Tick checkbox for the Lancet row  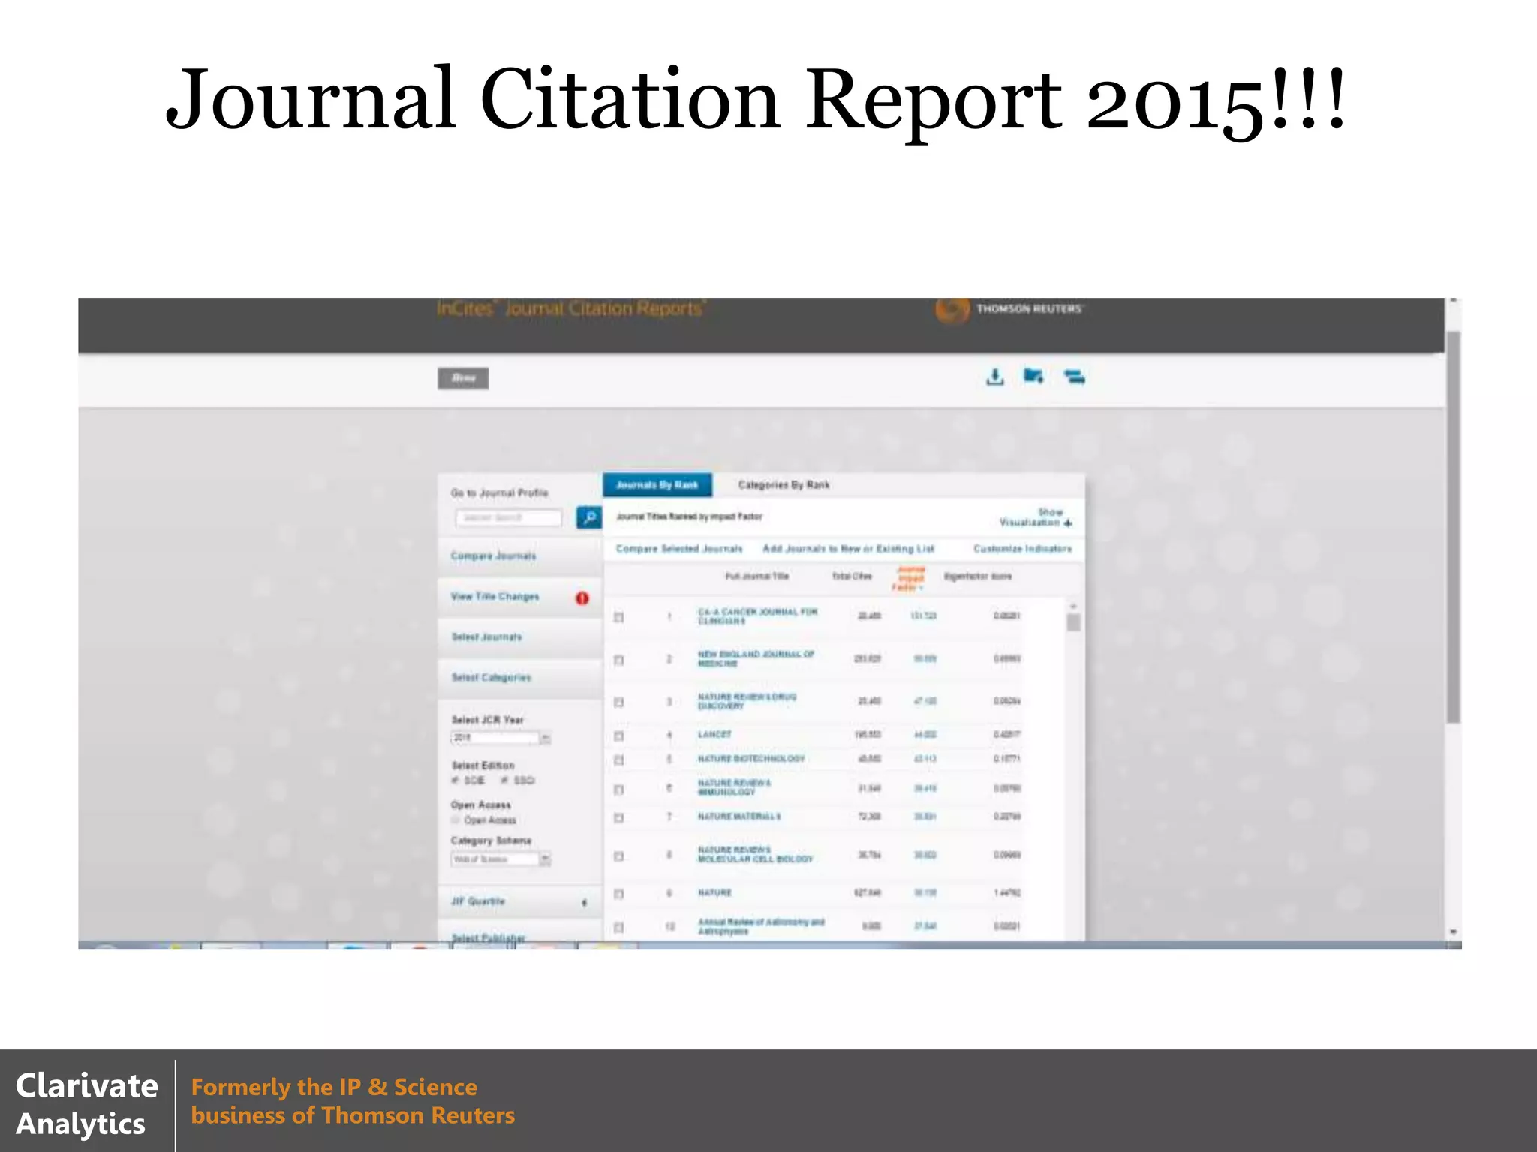click(618, 736)
